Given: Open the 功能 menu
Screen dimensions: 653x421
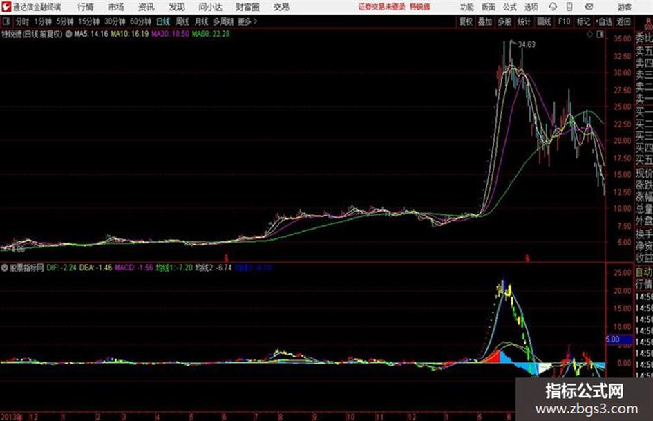Looking at the screenshot, I should click(467, 7).
